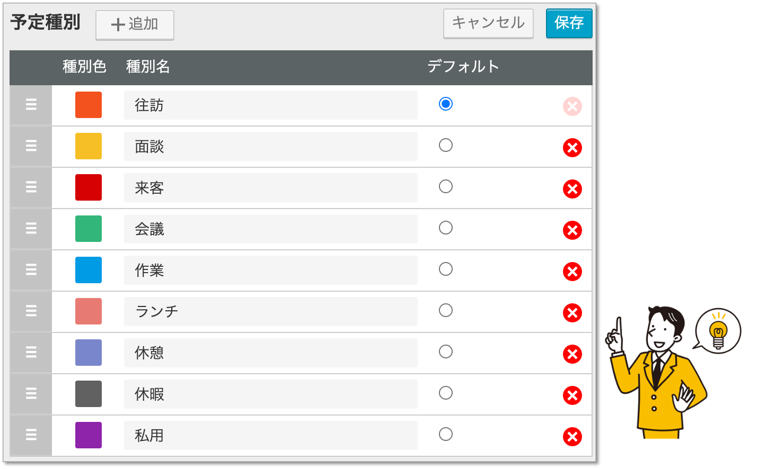Change the purple swatch of 私用
Screen dimensions: 758x469
(89, 435)
